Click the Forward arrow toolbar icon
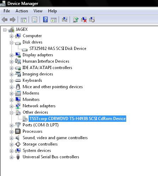 [x=13, y=19]
